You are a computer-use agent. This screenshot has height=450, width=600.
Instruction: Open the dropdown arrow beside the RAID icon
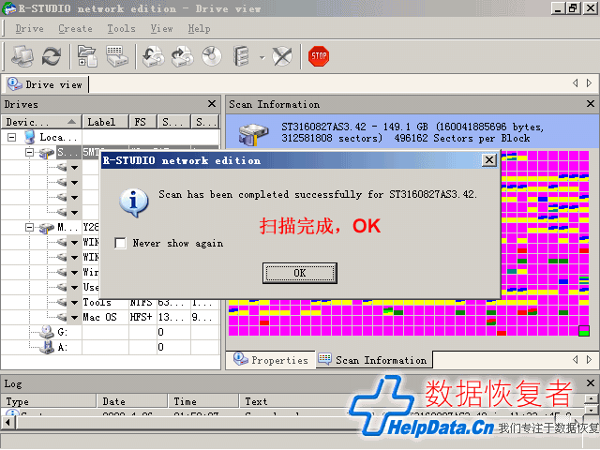pos(261,56)
